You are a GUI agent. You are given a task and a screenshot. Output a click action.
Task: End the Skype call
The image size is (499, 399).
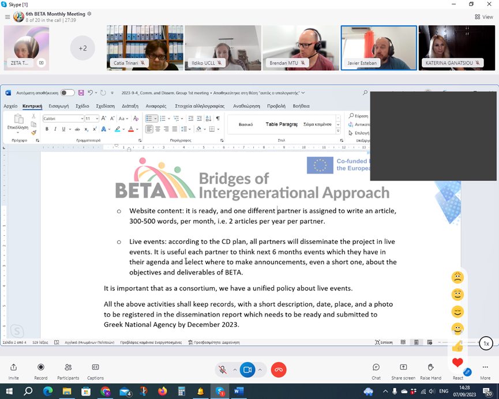pos(279,370)
